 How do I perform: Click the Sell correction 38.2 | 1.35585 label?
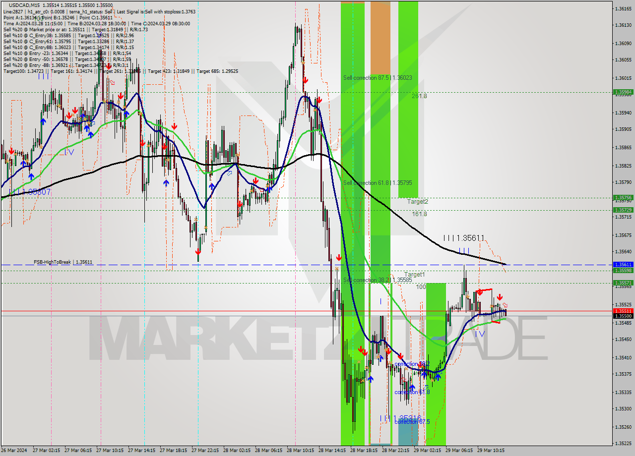point(378,280)
